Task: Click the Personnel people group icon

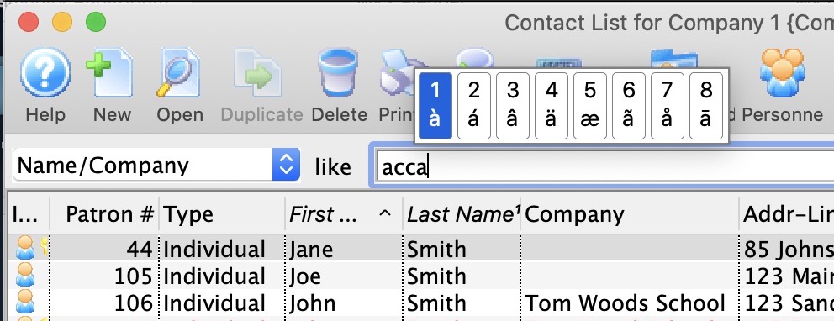Action: pos(783,73)
